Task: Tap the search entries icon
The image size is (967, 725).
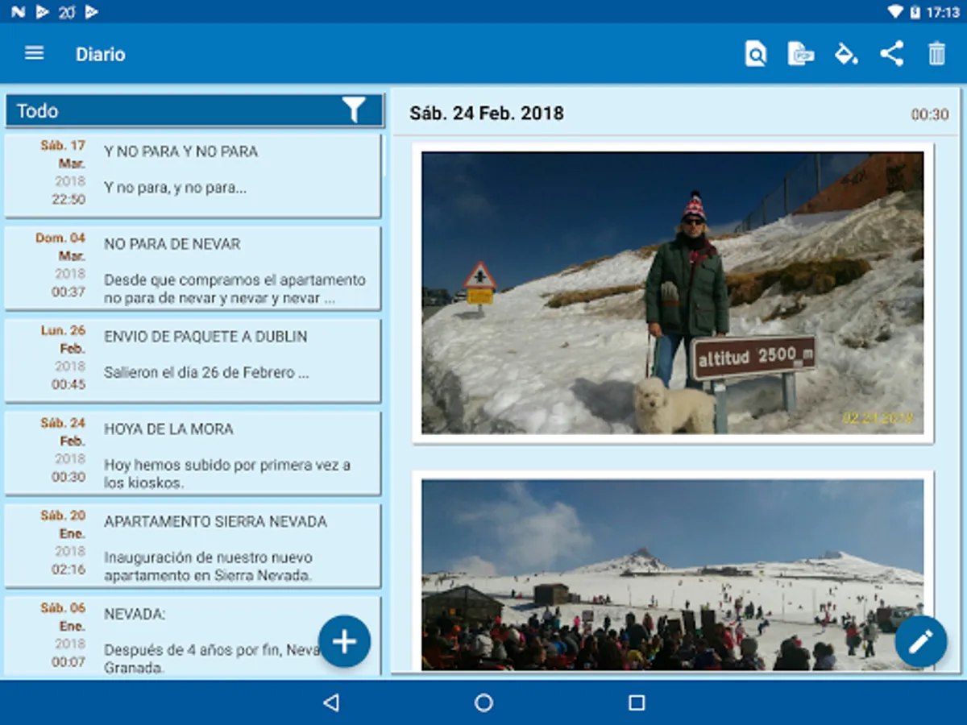Action: 755,54
